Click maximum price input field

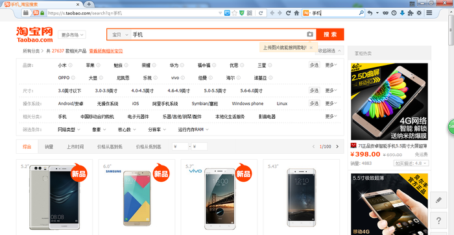pyautogui.click(x=200, y=147)
